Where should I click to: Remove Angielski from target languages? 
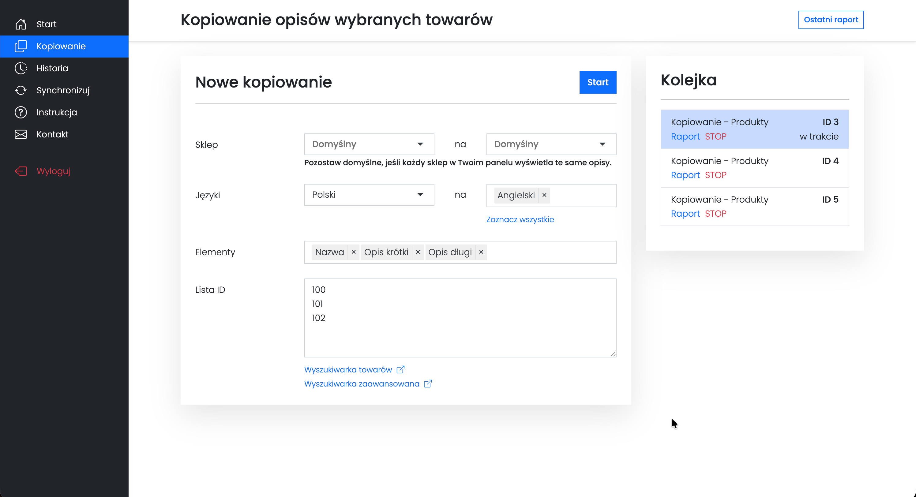[544, 195]
